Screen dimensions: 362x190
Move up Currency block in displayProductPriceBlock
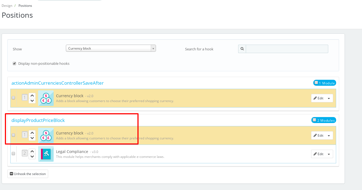coord(32,133)
